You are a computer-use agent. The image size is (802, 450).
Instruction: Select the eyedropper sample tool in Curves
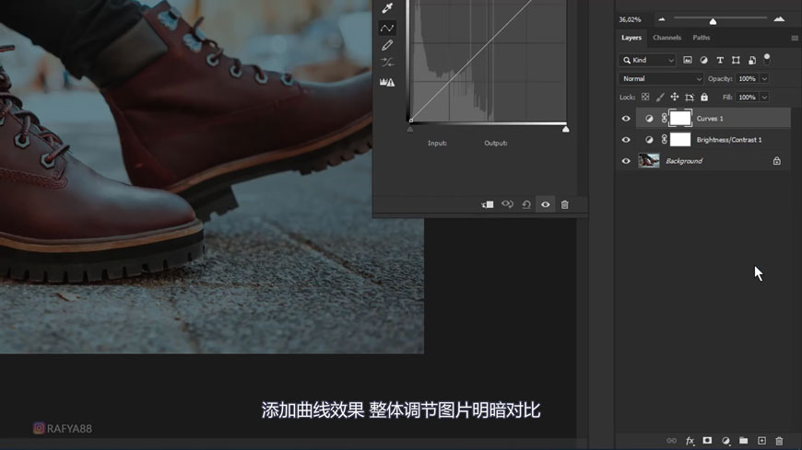(387, 7)
